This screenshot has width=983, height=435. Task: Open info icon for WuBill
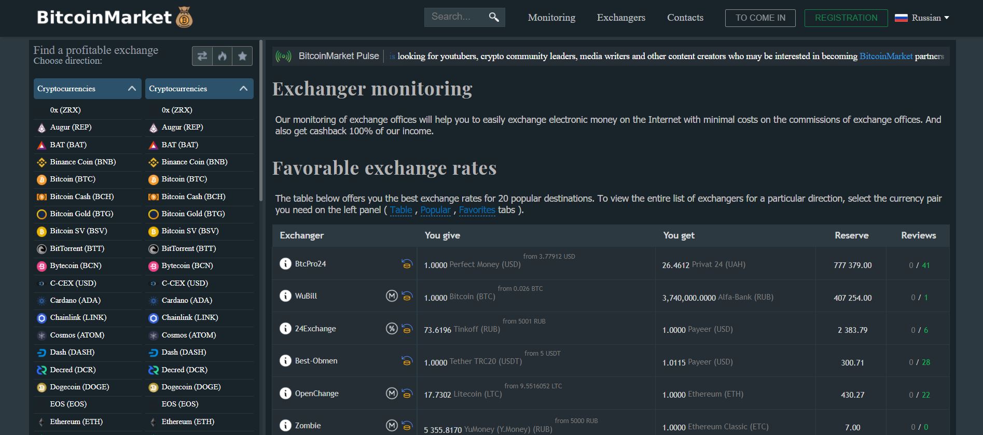(x=285, y=296)
